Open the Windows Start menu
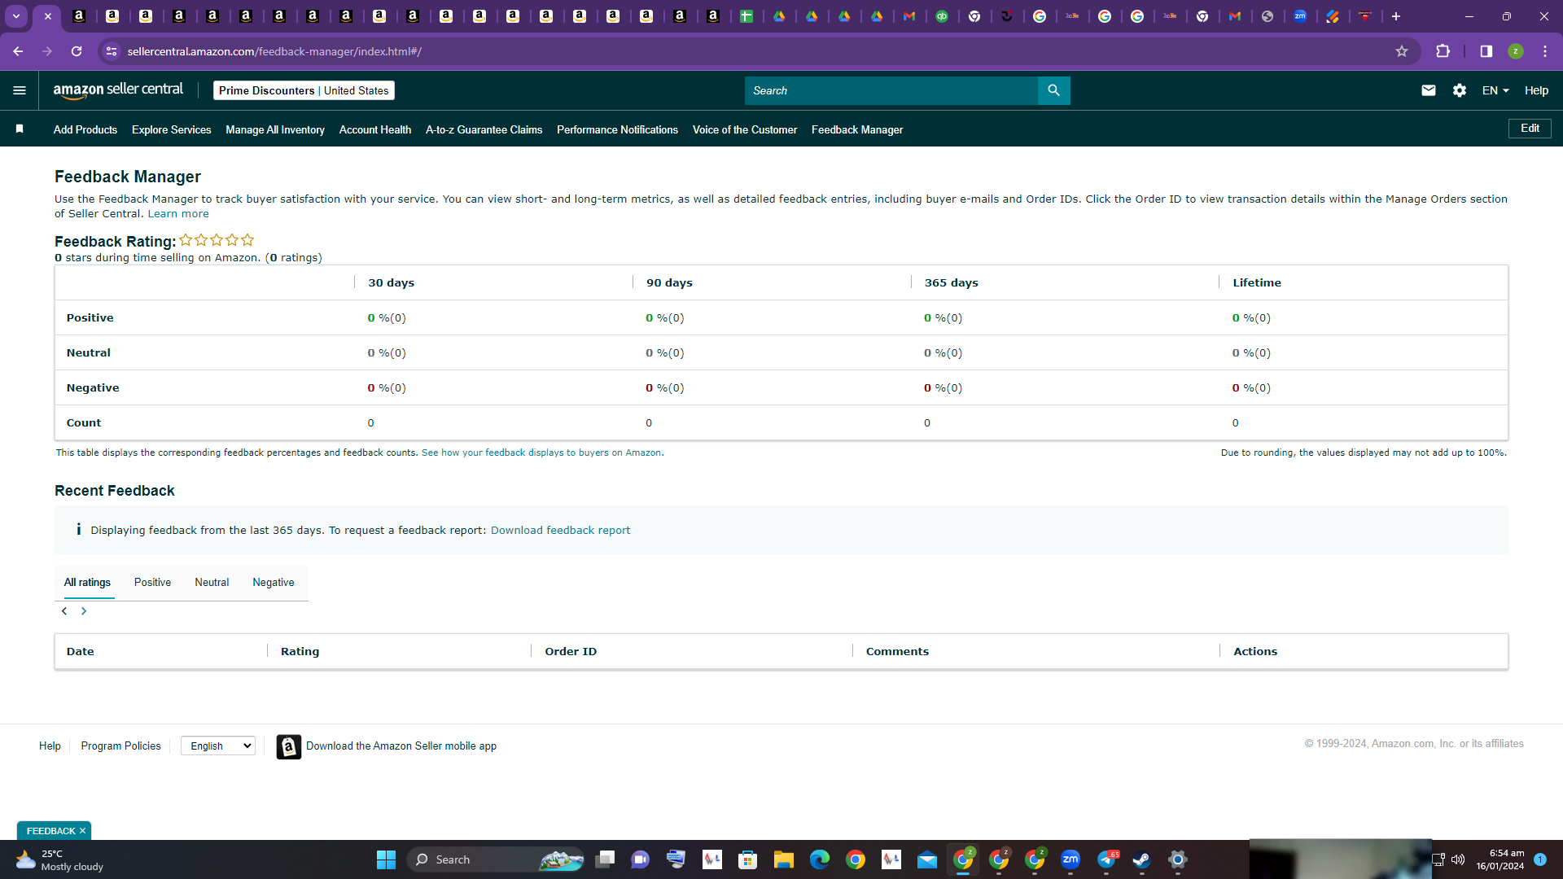 [x=386, y=859]
